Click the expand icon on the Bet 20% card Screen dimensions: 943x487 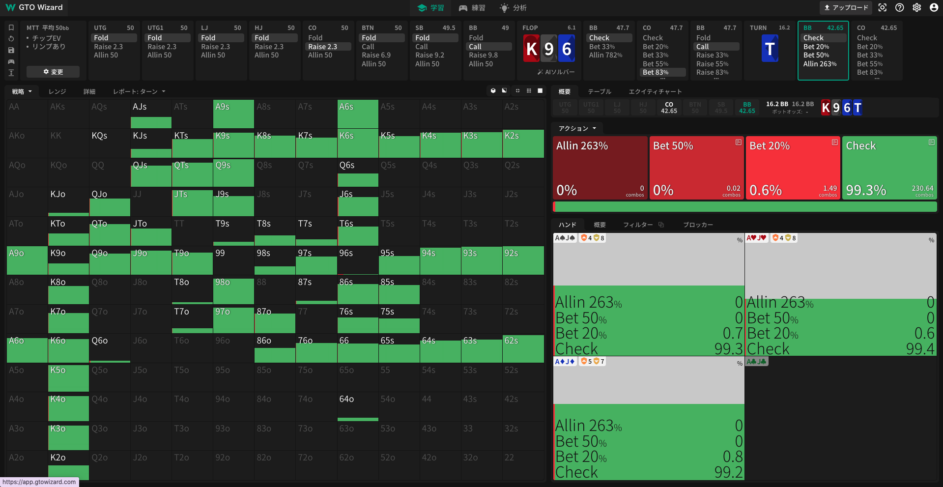pyautogui.click(x=834, y=142)
